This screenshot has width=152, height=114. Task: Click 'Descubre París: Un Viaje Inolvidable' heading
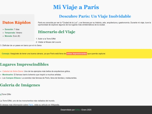[x=95, y=16]
